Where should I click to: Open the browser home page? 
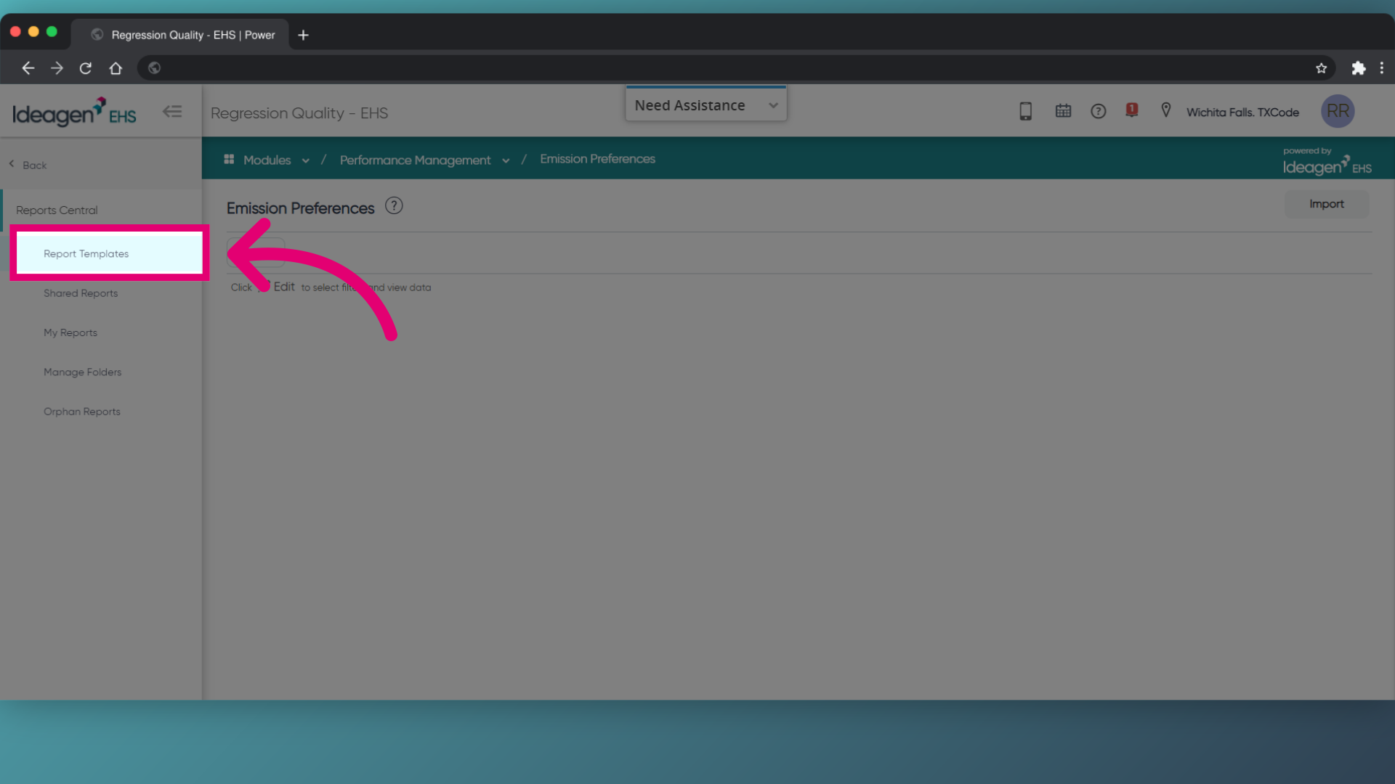click(x=116, y=68)
